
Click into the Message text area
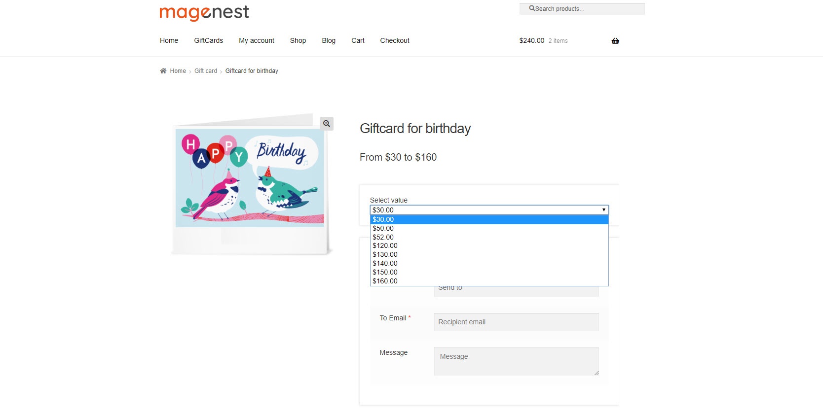pyautogui.click(x=516, y=361)
